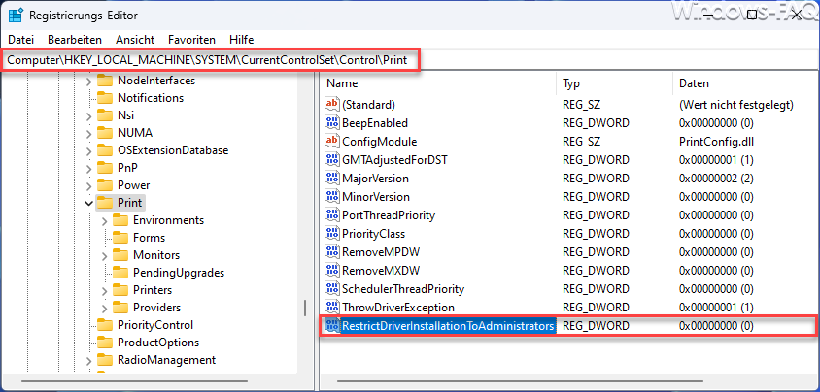The width and height of the screenshot is (820, 392).
Task: Select the ThrowDriverException value name
Action: 398,308
